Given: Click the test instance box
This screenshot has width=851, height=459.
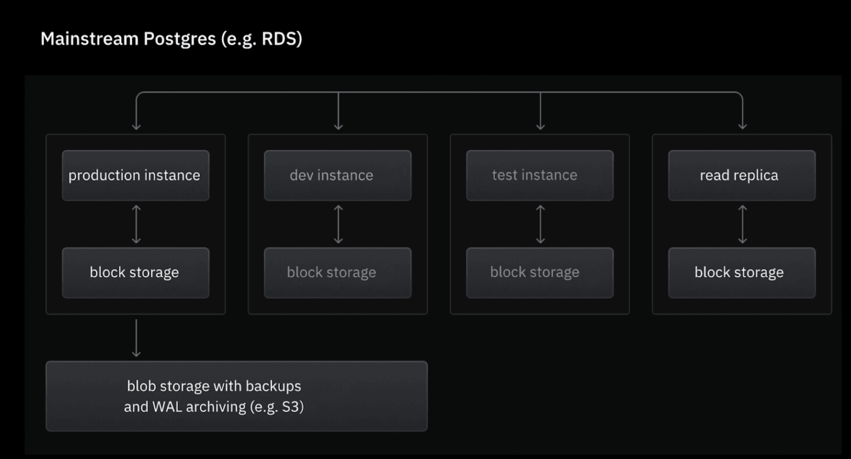Looking at the screenshot, I should tap(539, 175).
